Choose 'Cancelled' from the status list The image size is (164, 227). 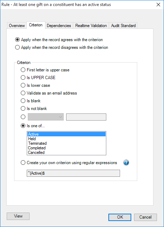click(x=67, y=153)
